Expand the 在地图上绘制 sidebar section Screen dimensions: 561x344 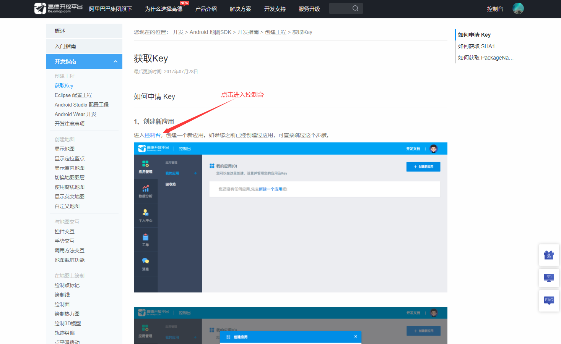69,275
